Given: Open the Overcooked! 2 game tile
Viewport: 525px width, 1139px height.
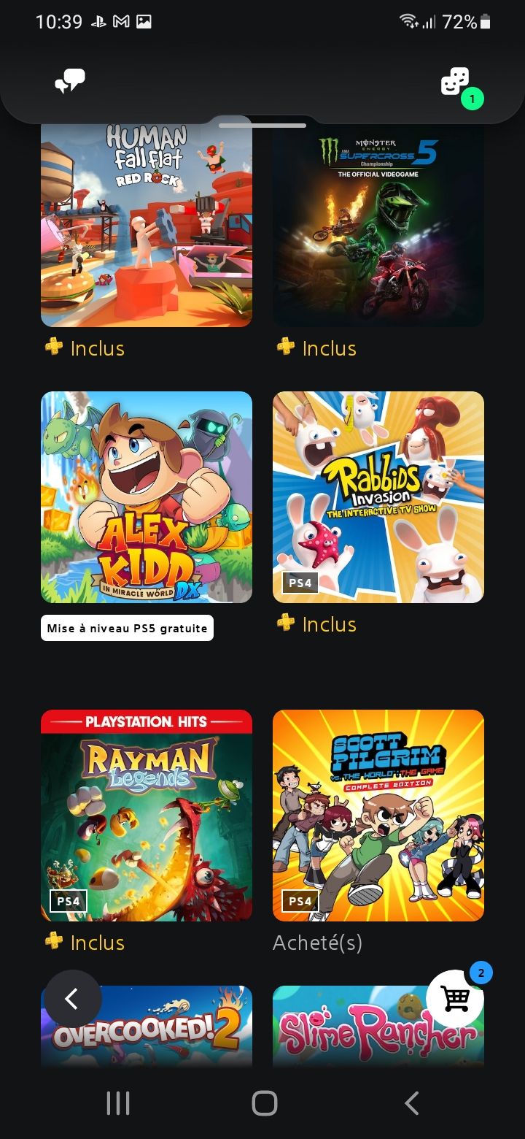Looking at the screenshot, I should click(x=147, y=1027).
